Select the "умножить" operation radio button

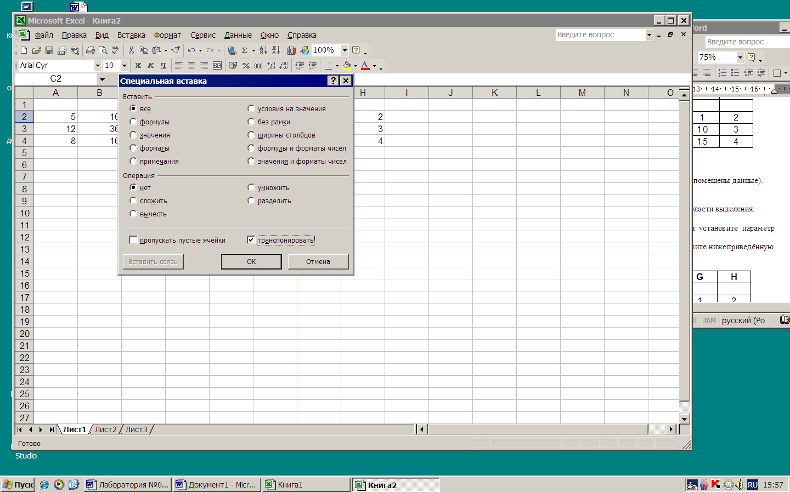click(x=251, y=187)
